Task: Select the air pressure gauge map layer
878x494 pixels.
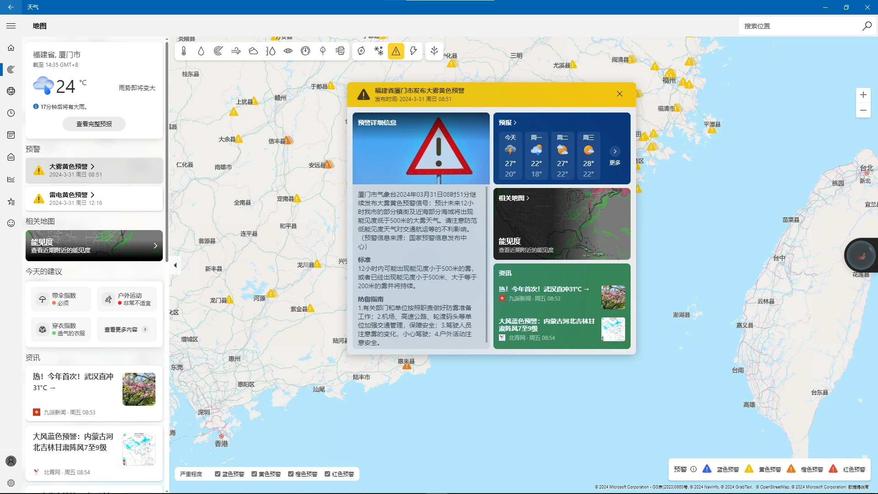Action: (x=305, y=51)
